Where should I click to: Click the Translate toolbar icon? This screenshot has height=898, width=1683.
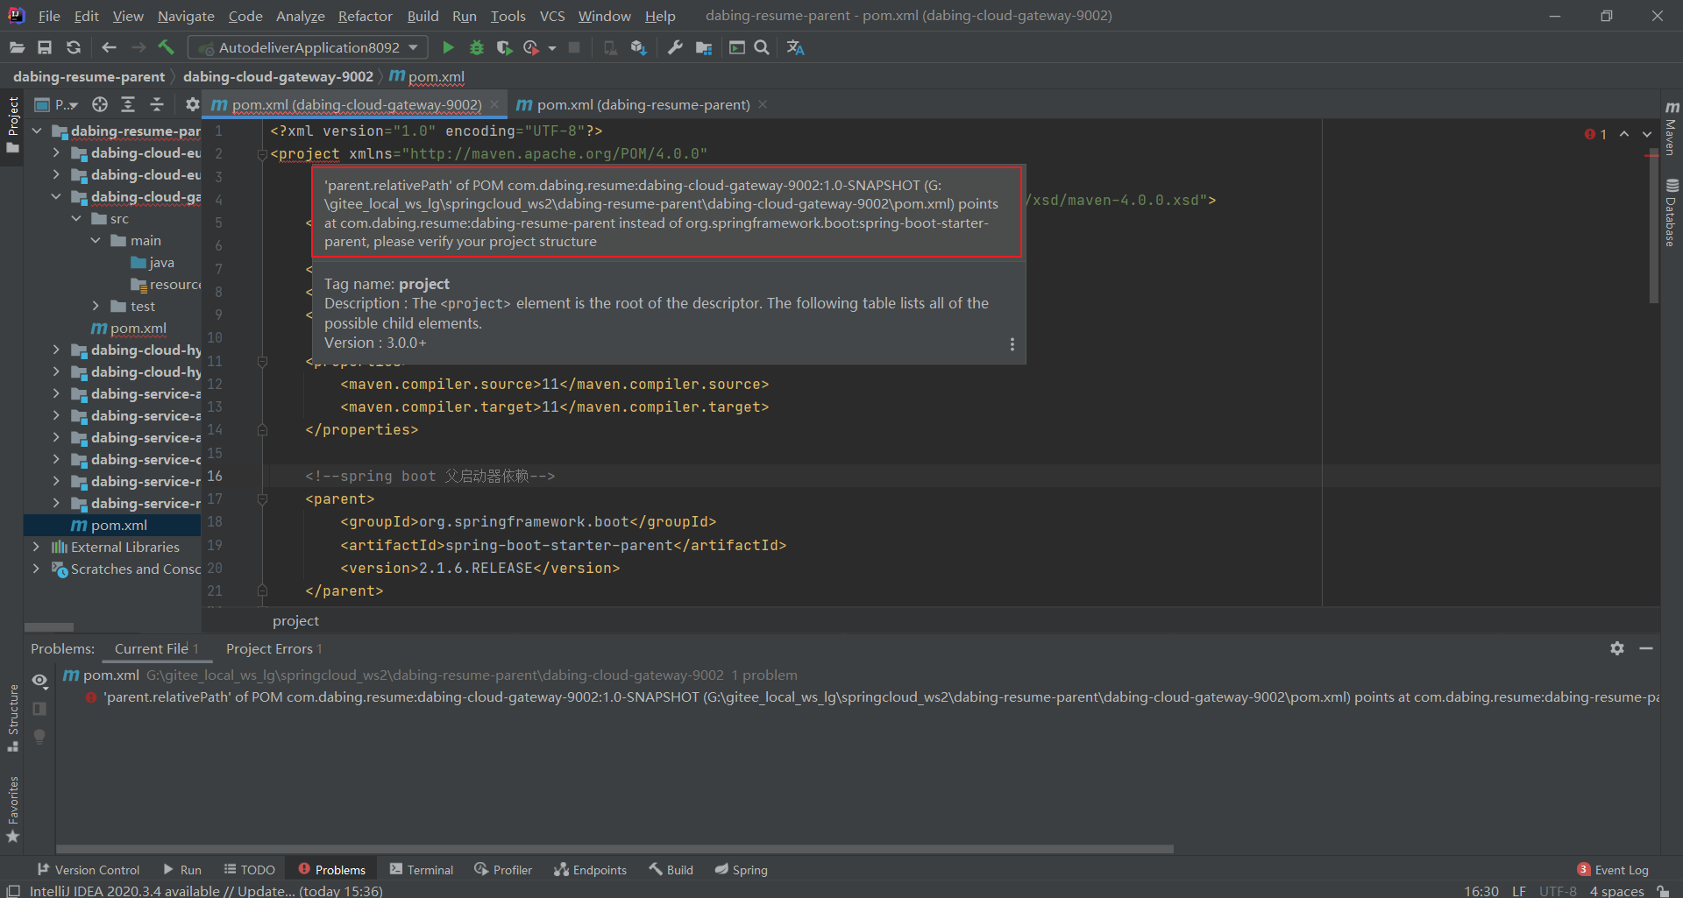coord(795,47)
